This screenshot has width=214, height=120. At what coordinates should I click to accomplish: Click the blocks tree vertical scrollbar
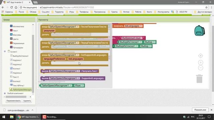click(33, 64)
